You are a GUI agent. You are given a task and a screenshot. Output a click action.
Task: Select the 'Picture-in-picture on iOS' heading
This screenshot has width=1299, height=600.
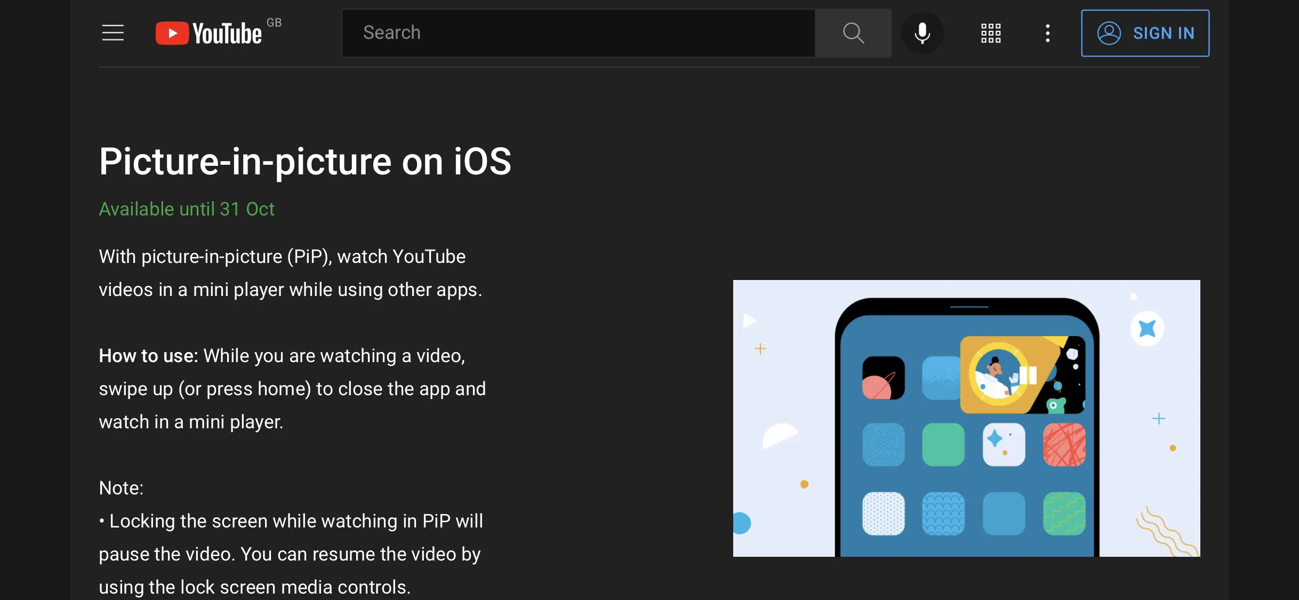pyautogui.click(x=305, y=161)
